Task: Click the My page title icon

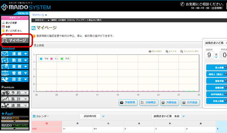Action: click(33, 28)
